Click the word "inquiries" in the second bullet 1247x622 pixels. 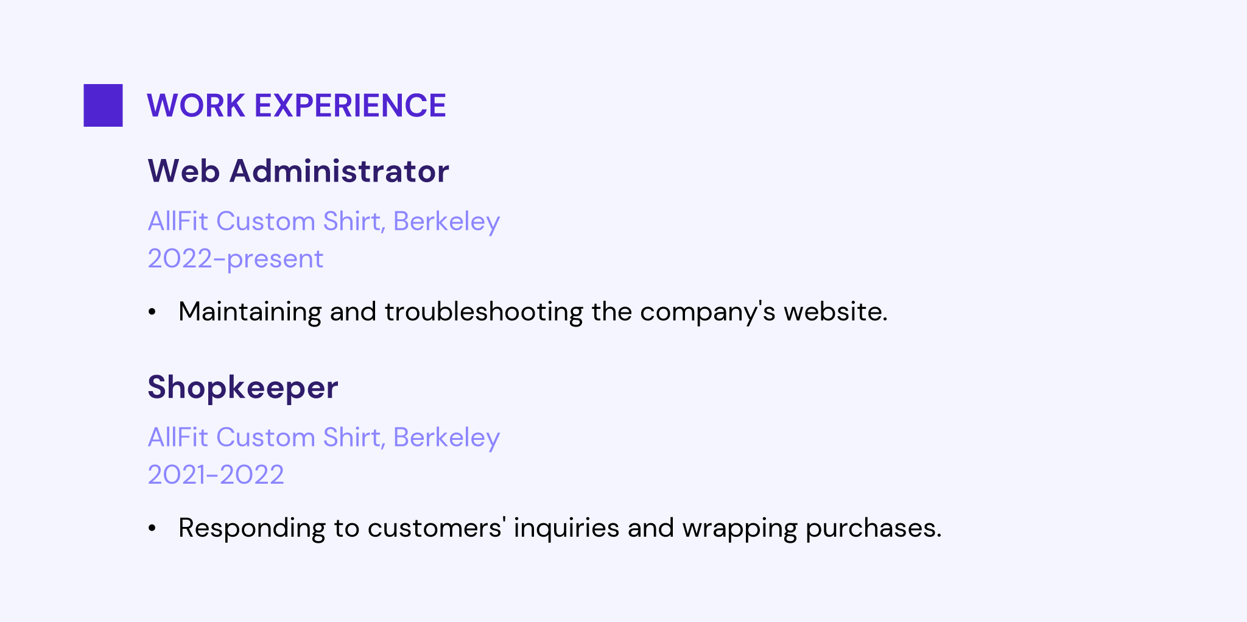[566, 528]
